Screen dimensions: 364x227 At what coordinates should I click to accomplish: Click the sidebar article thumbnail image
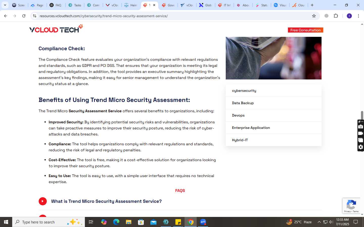(274, 58)
